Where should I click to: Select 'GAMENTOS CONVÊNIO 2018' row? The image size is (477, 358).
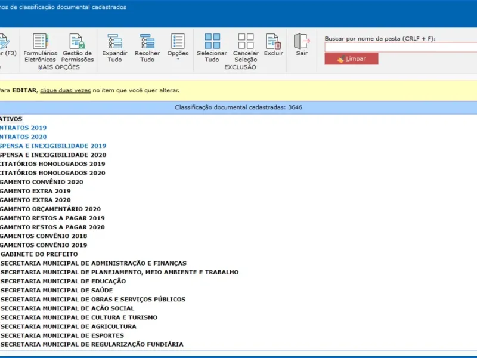(44, 236)
